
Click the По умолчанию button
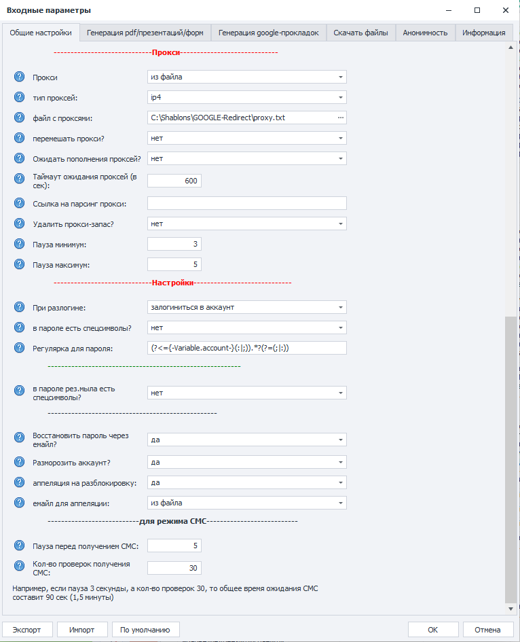coord(145,630)
